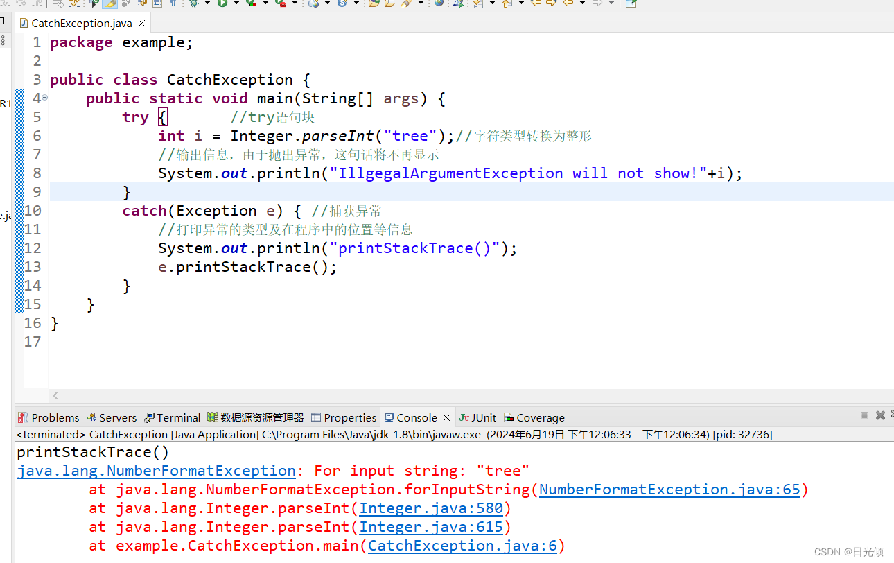This screenshot has height=563, width=894.
Task: Click the grey disabled Forward arrow
Action: click(597, 3)
